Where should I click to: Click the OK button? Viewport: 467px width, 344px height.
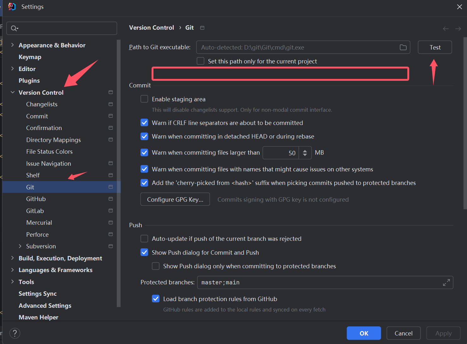(x=364, y=333)
